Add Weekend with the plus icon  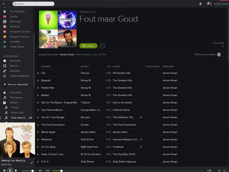point(38,139)
